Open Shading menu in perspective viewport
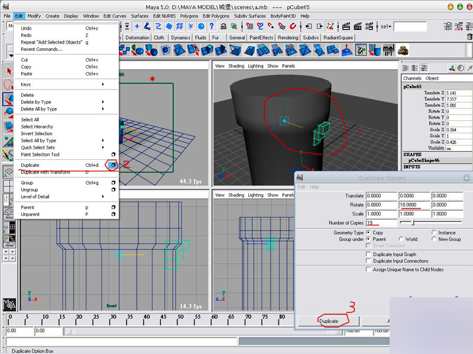Screen dimensions: 473x354 tap(236, 66)
